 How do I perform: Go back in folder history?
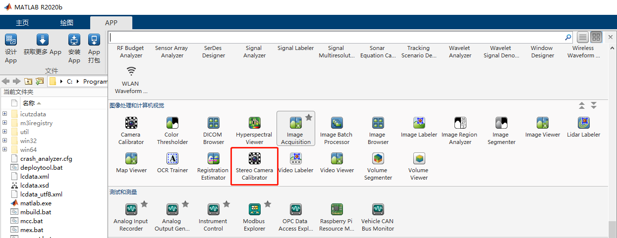point(6,81)
